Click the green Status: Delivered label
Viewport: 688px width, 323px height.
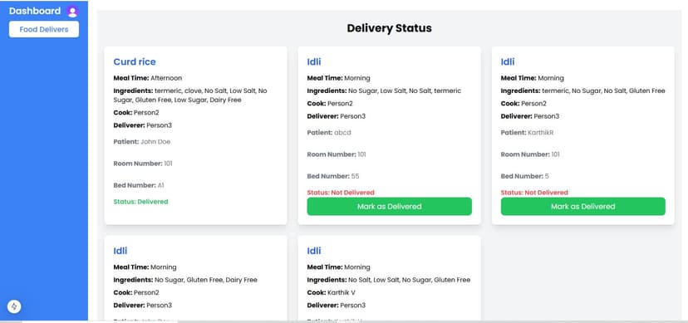(140, 202)
